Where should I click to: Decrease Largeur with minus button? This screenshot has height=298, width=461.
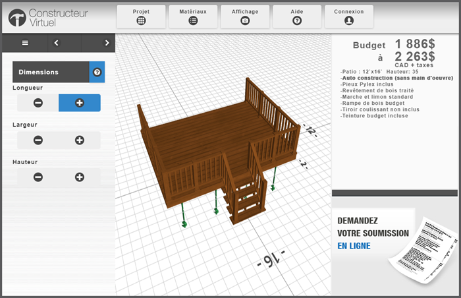tap(38, 140)
